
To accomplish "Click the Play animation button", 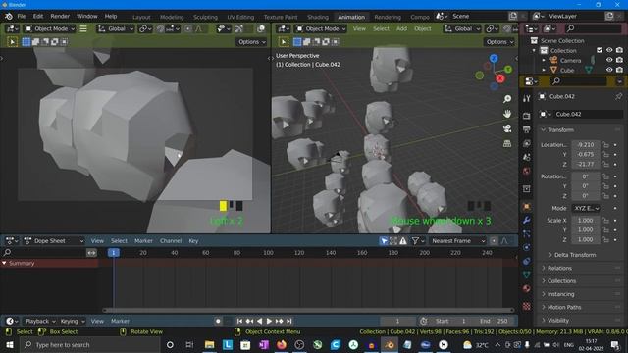I will (x=269, y=321).
